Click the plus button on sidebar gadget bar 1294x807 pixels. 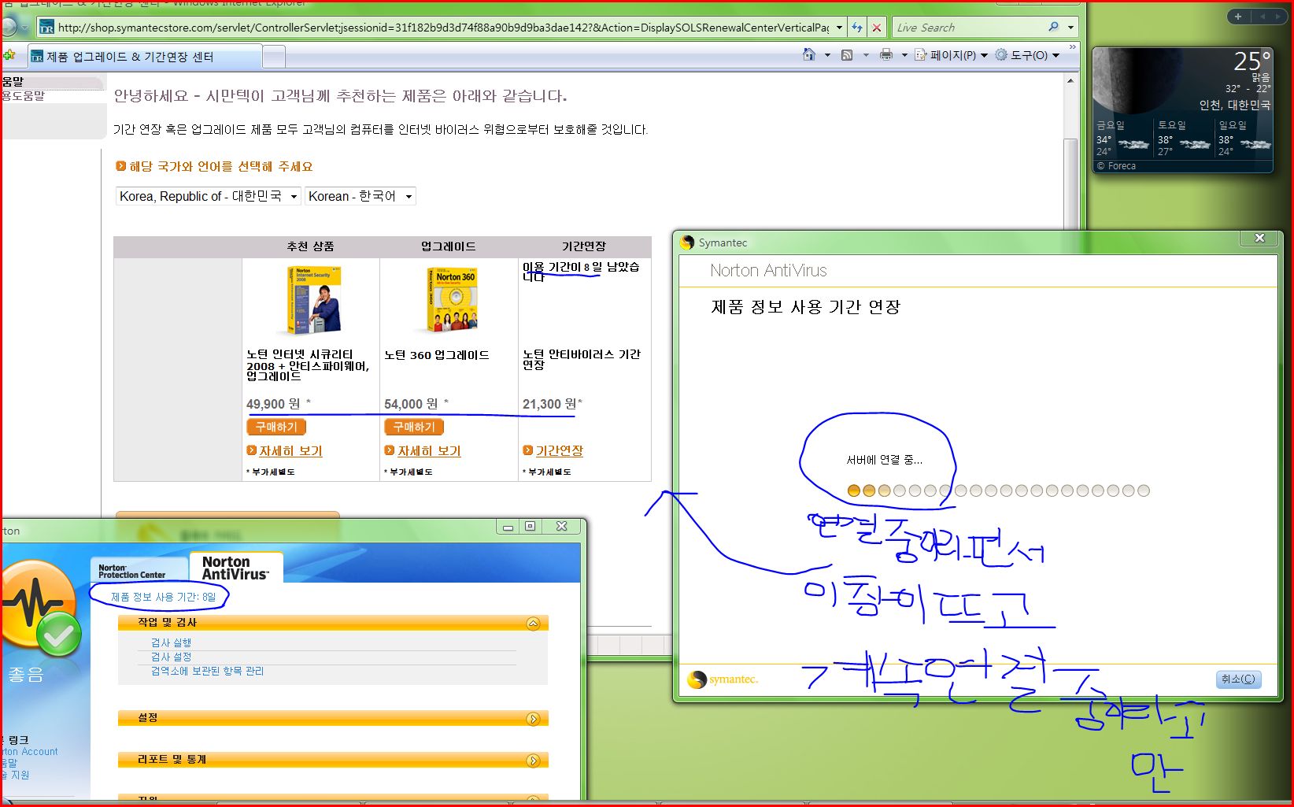point(1238,17)
